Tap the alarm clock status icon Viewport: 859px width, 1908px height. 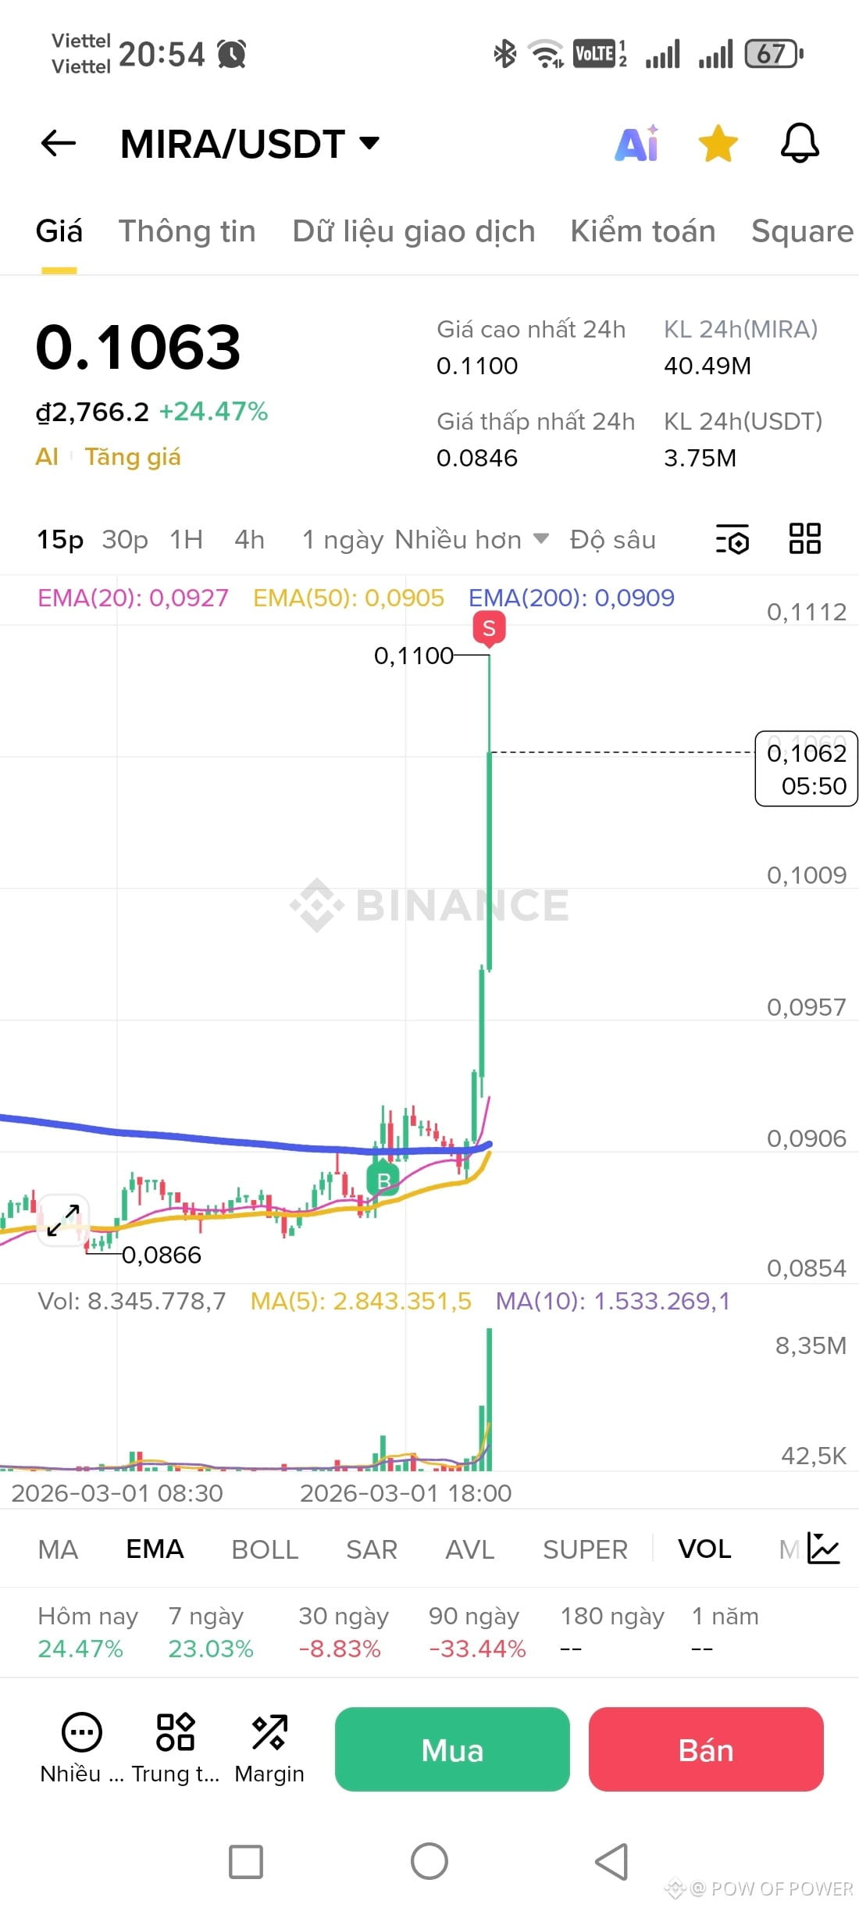coord(232,54)
